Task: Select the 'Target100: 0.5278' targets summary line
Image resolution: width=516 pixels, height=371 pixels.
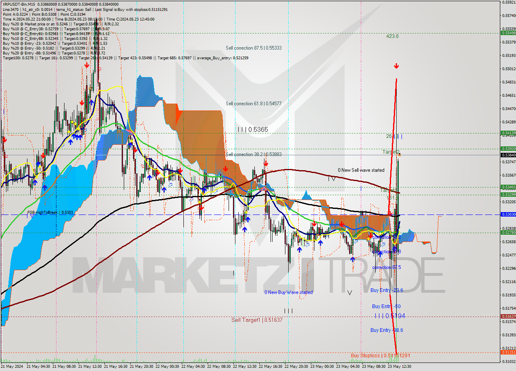Action: [125, 58]
